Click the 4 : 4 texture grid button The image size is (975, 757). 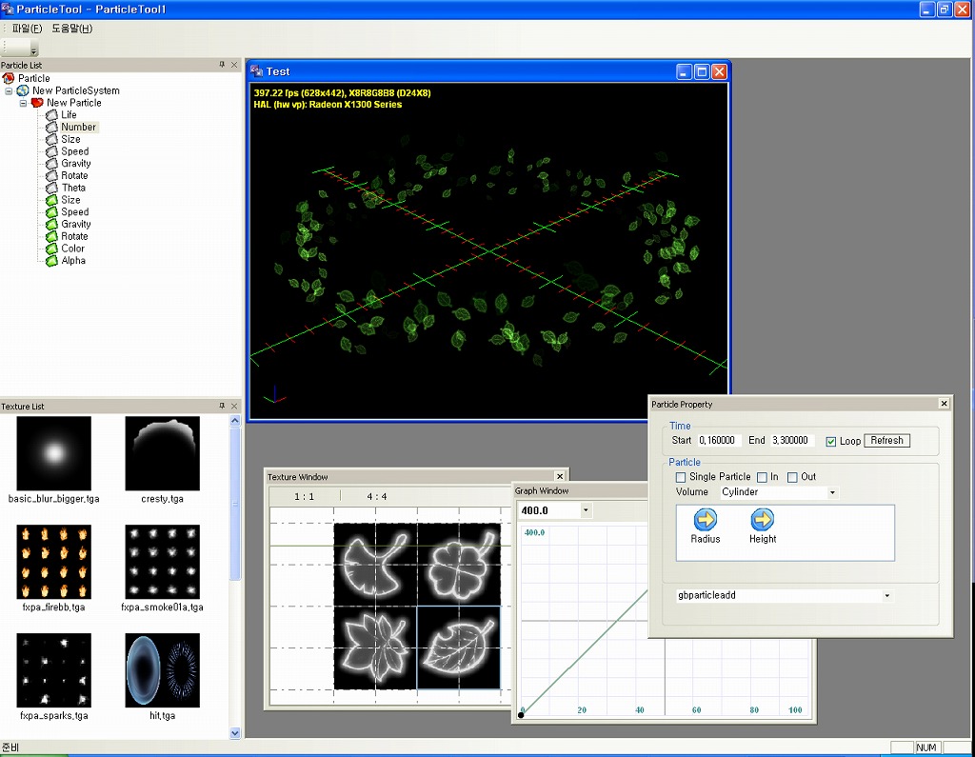point(377,497)
